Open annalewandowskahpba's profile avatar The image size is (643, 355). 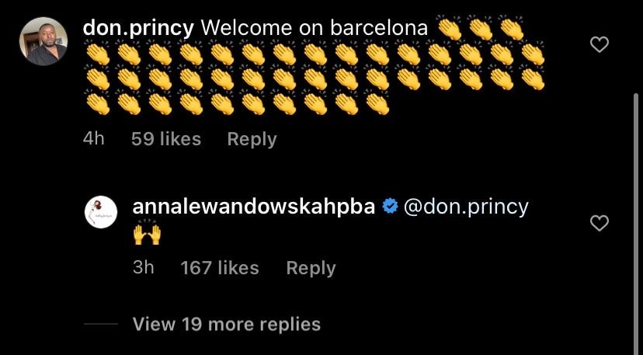(x=100, y=212)
